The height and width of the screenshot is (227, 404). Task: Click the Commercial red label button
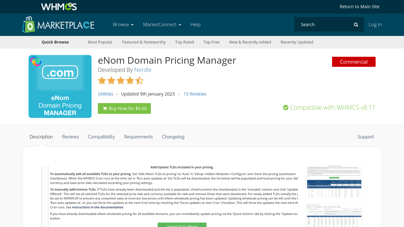[x=353, y=62]
